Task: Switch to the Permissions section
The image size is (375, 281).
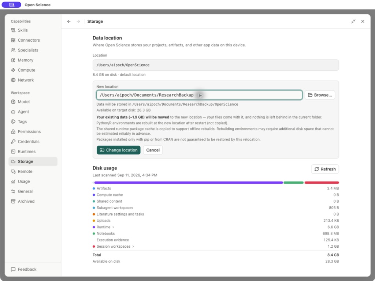Action: (x=33, y=132)
